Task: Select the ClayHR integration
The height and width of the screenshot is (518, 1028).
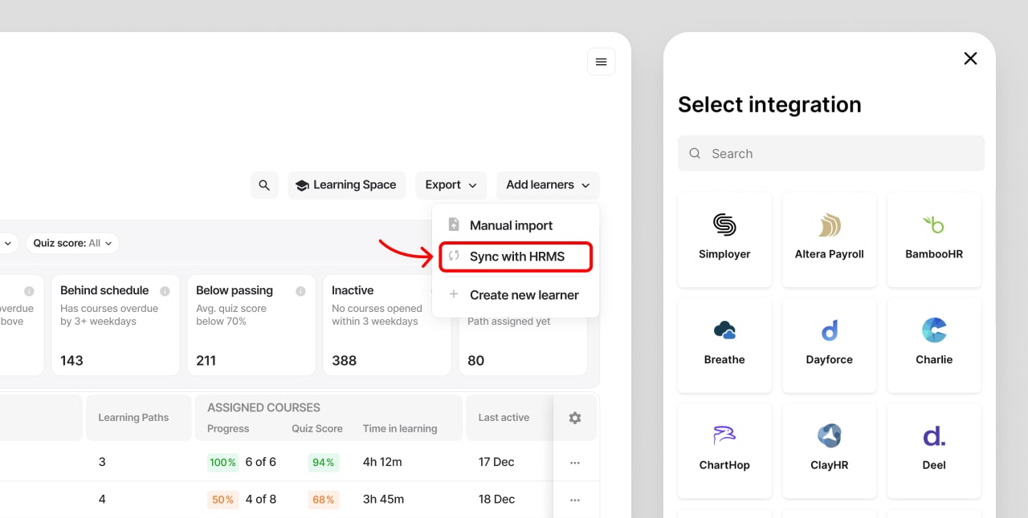Action: (x=830, y=451)
